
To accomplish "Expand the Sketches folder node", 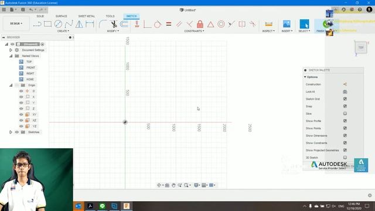I will (11, 132).
